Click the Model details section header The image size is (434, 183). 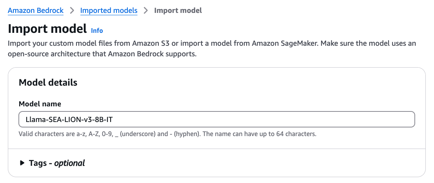point(48,82)
